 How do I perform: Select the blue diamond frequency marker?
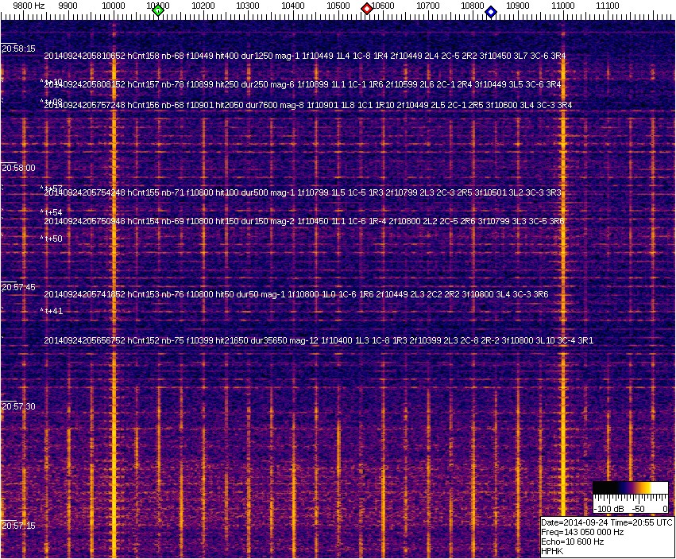pos(491,12)
